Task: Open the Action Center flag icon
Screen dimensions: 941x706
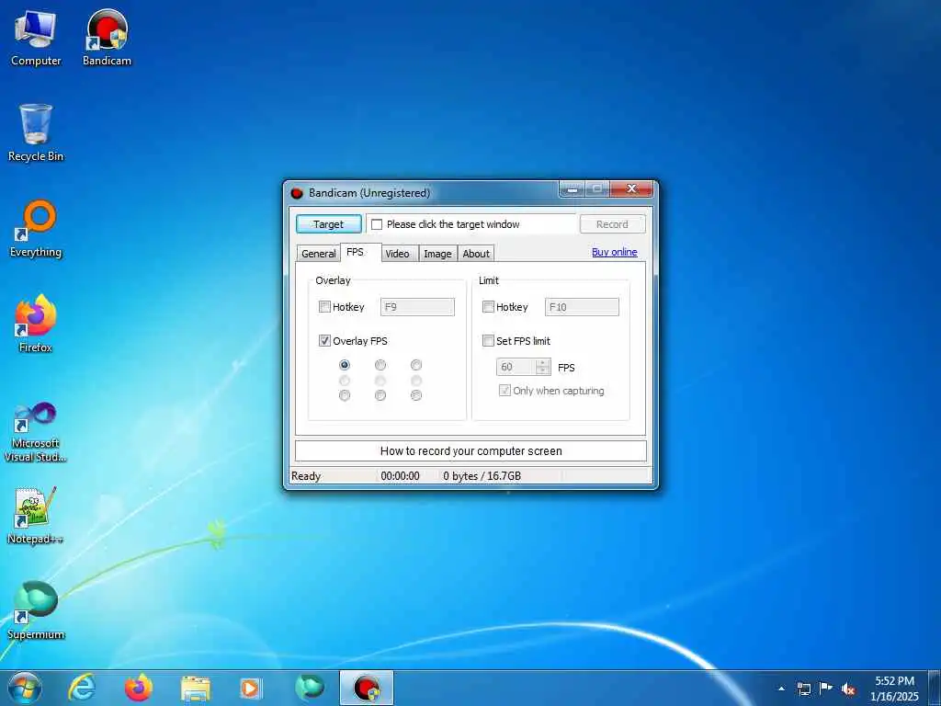Action: point(826,689)
